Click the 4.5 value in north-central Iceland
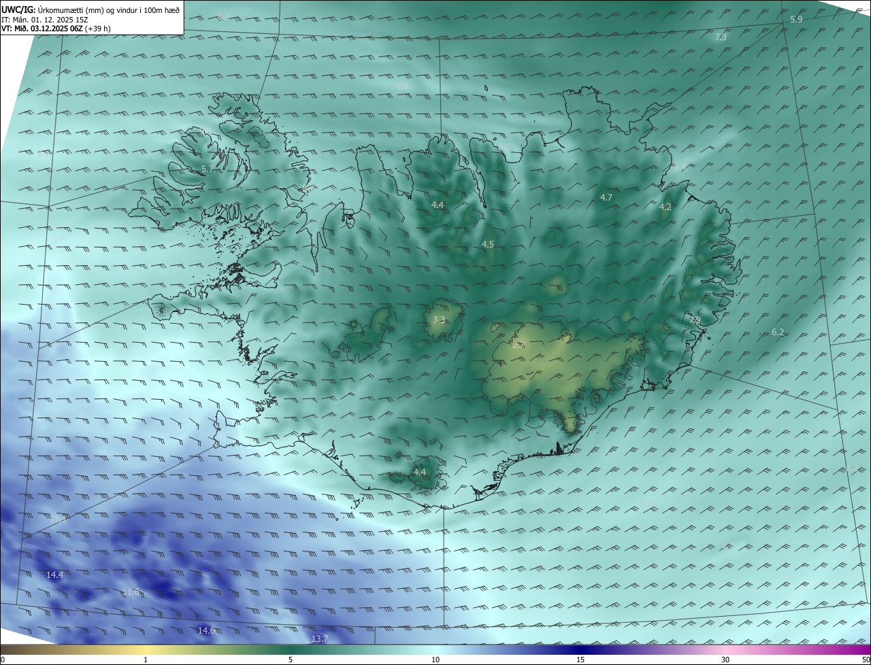 pos(487,244)
